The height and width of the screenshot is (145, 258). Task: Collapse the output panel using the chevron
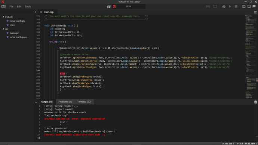pyautogui.click(x=36, y=102)
